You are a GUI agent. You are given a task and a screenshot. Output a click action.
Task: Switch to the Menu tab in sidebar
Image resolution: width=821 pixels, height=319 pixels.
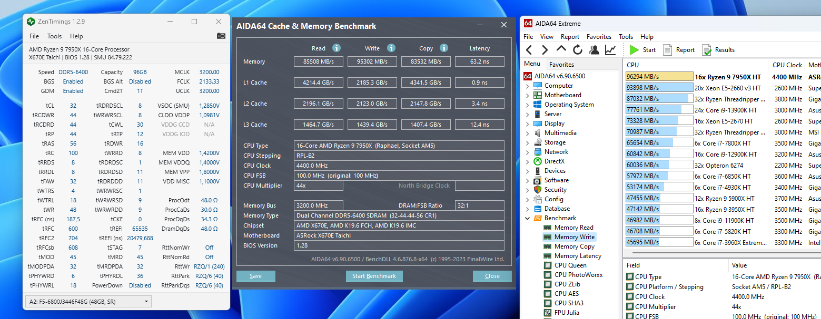click(532, 64)
